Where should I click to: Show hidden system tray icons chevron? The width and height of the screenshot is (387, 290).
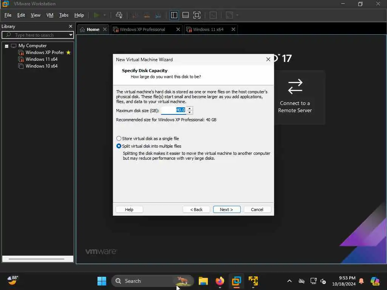[x=289, y=281]
